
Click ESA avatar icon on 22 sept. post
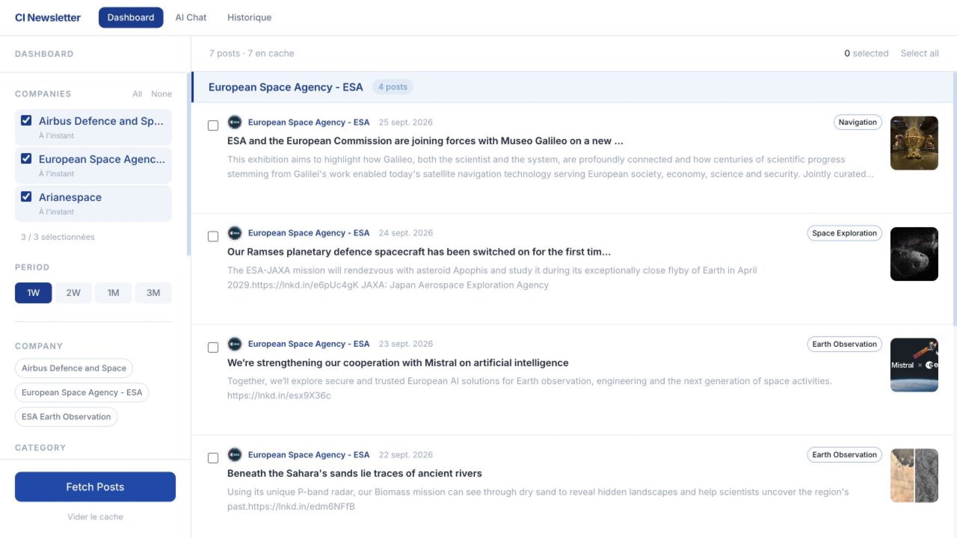(235, 454)
